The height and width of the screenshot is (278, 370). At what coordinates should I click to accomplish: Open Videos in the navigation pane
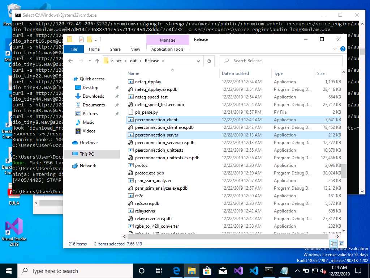89,131
